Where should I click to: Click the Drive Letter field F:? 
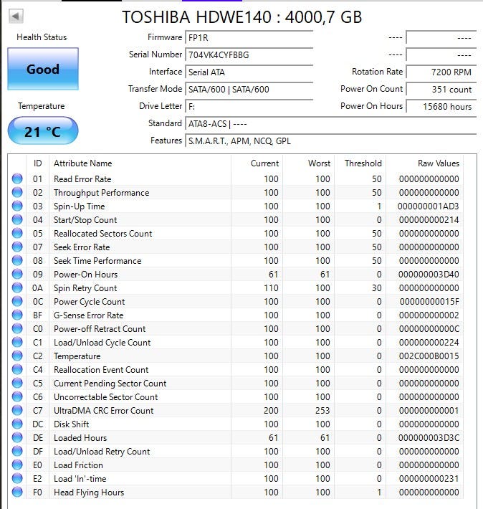[249, 107]
